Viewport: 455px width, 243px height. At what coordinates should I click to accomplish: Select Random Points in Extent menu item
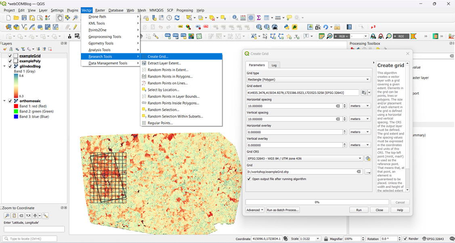168,70
